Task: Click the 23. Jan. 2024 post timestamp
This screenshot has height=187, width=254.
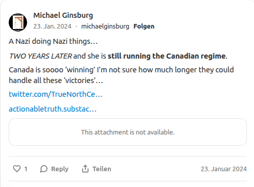Action: (x=52, y=26)
